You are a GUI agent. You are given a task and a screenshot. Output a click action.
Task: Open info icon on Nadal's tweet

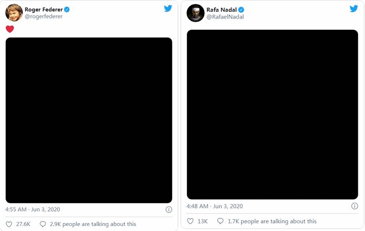[x=355, y=206]
